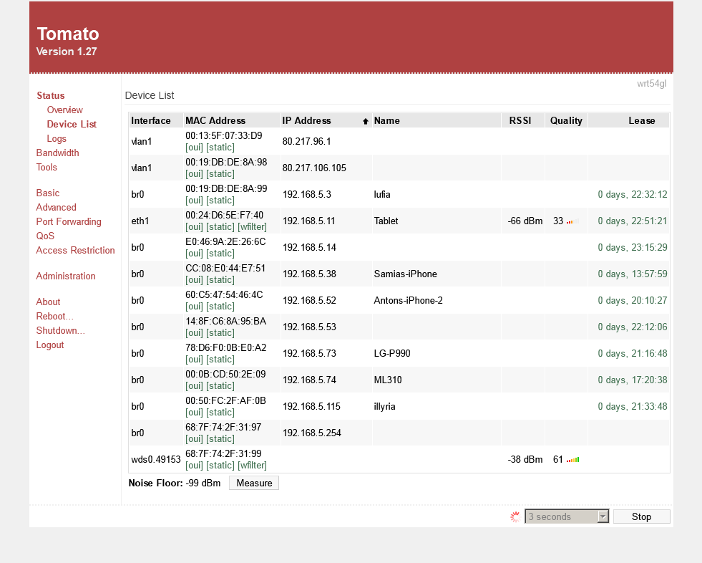Open the Administration menu
Image resolution: width=702 pixels, height=563 pixels.
[x=65, y=276]
